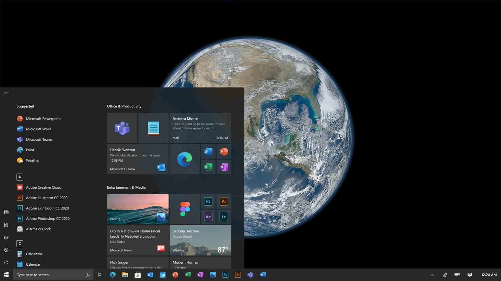501x281 pixels.
Task: Open the Photos tile with ocean wave
Action: point(138,209)
